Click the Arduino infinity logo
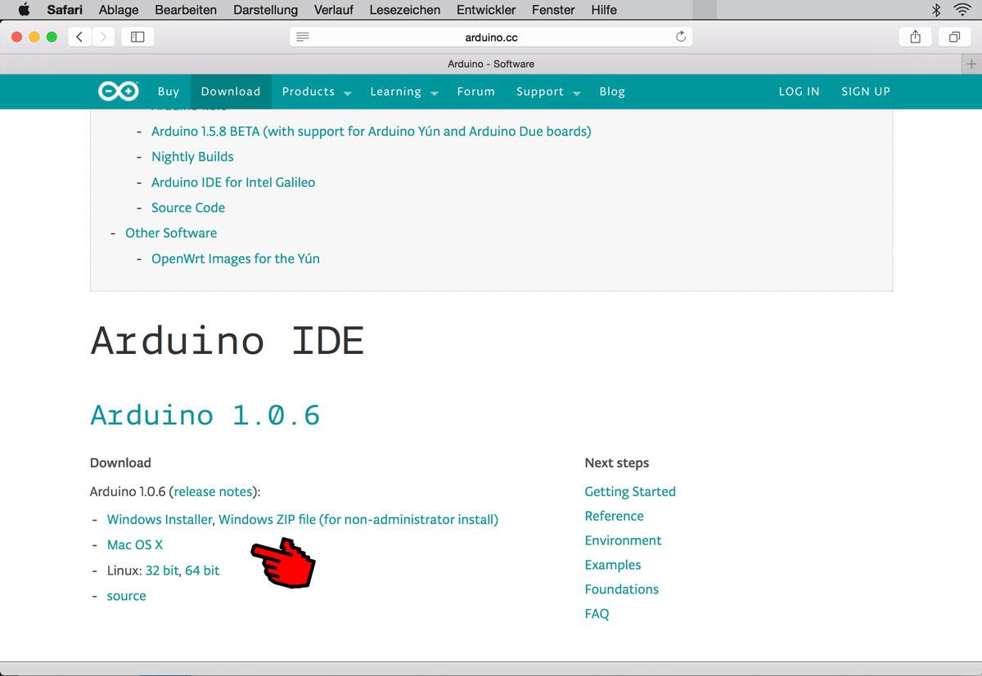The width and height of the screenshot is (982, 676). (x=119, y=92)
